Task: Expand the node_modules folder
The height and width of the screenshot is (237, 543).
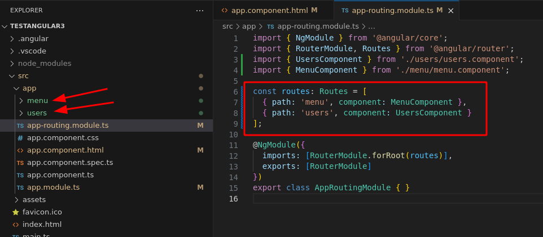Action: click(12, 64)
